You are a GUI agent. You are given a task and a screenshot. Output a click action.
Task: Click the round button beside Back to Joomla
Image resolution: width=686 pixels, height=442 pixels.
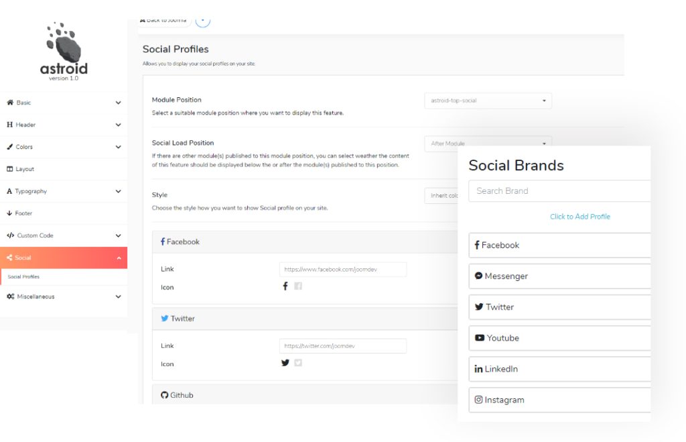tap(202, 21)
